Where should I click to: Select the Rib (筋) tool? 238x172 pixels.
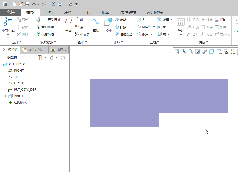pos(162,34)
